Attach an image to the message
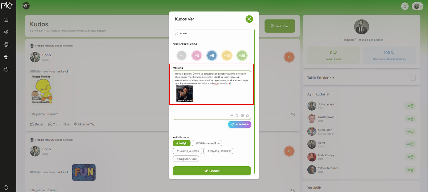Image resolution: width=428 pixels, height=192 pixels. coord(242,115)
